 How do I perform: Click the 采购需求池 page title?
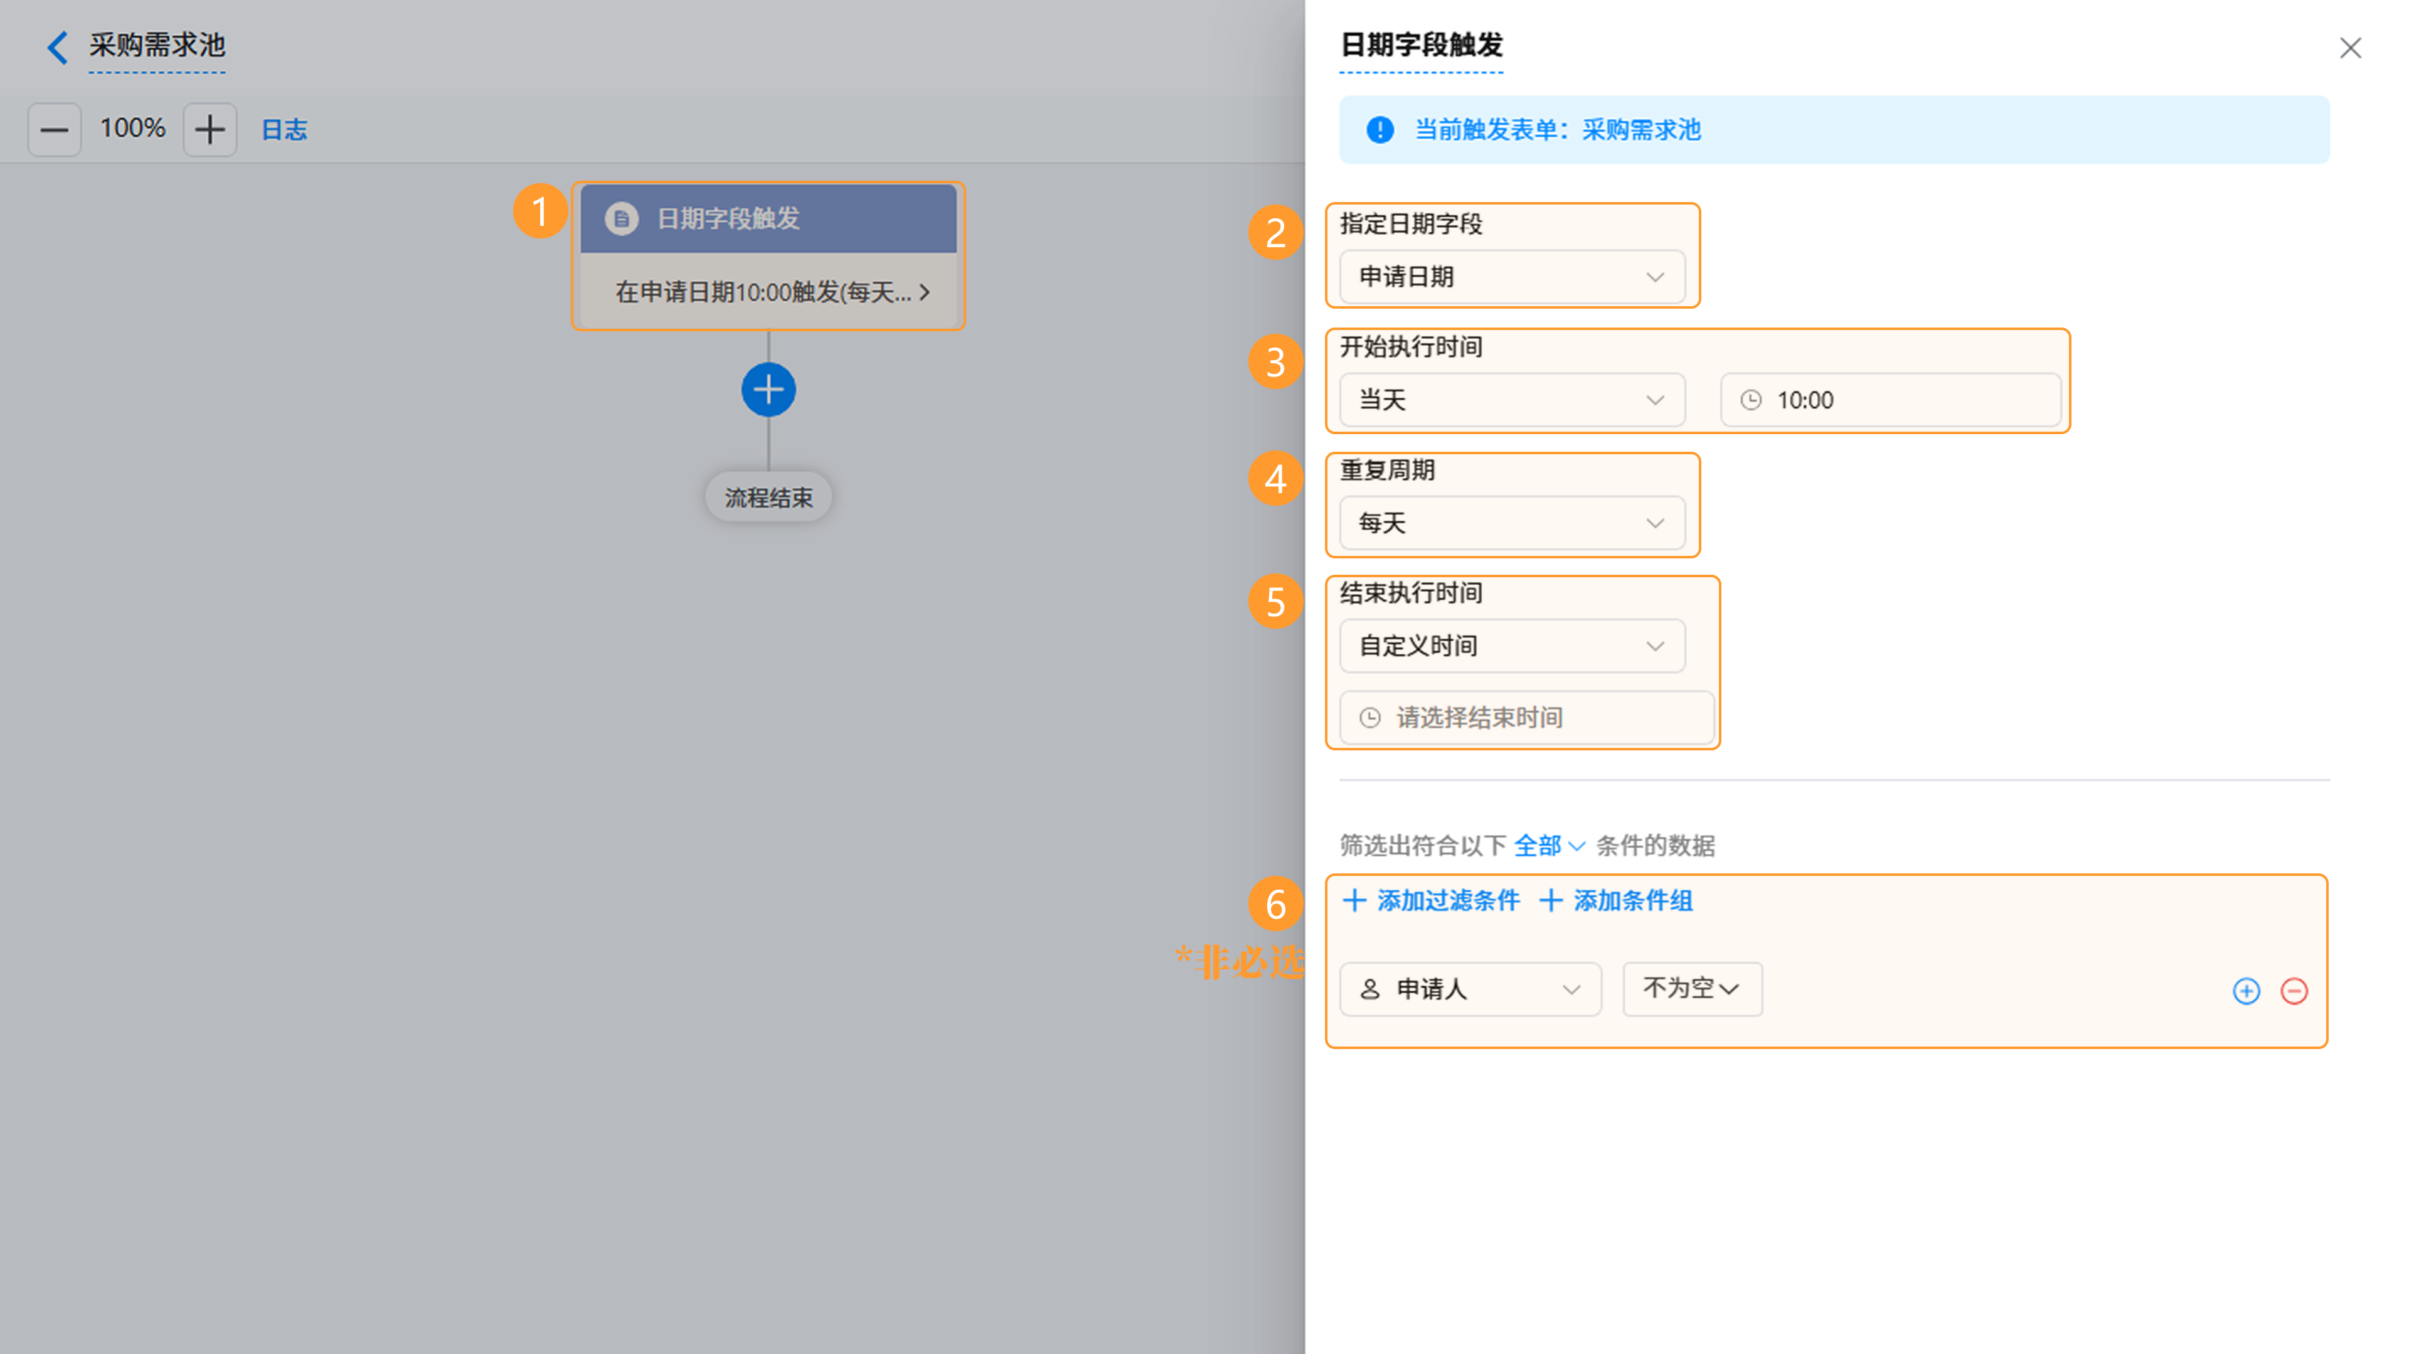(x=157, y=45)
